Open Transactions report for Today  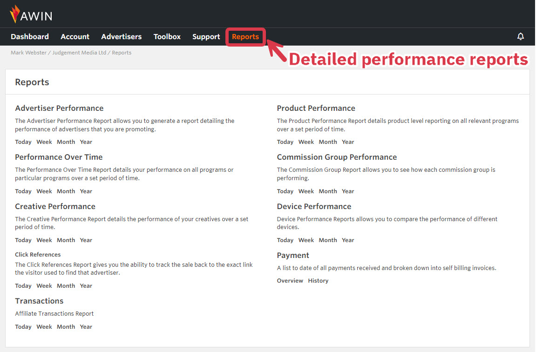coord(23,327)
